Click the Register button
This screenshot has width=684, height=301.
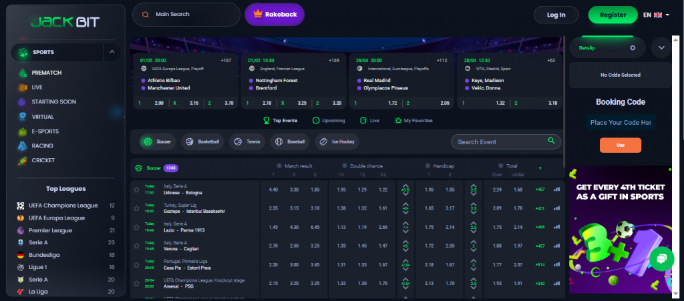(613, 15)
